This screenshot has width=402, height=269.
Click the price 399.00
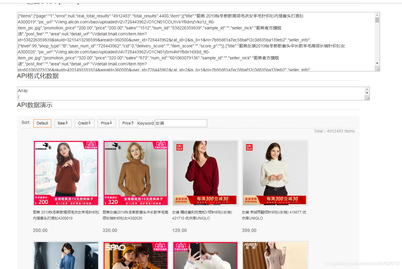[x=249, y=231]
